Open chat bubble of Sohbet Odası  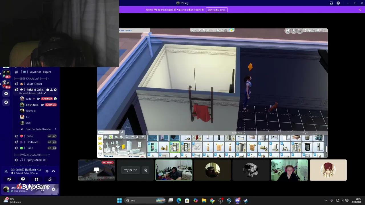[48, 90]
